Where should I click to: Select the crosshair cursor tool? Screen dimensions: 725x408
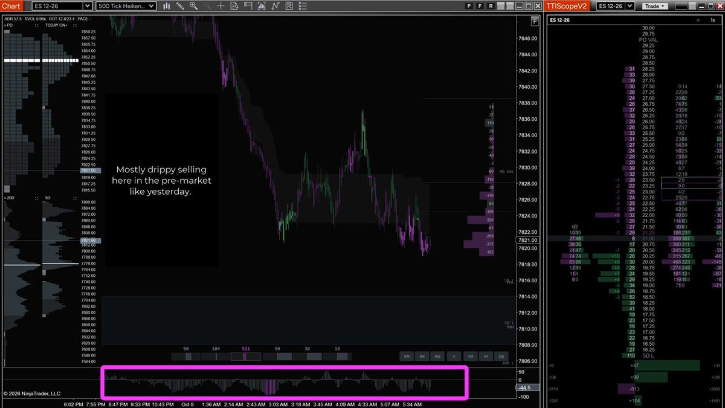[221, 6]
